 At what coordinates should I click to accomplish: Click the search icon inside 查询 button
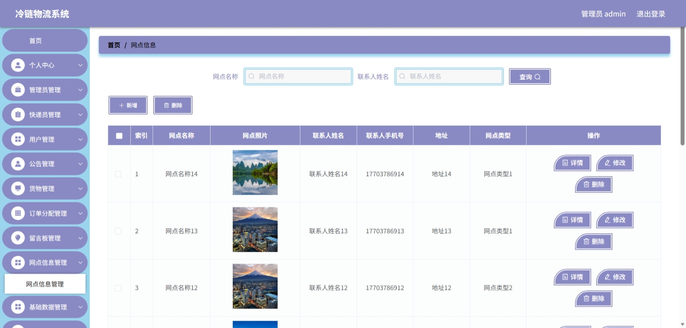tap(537, 77)
